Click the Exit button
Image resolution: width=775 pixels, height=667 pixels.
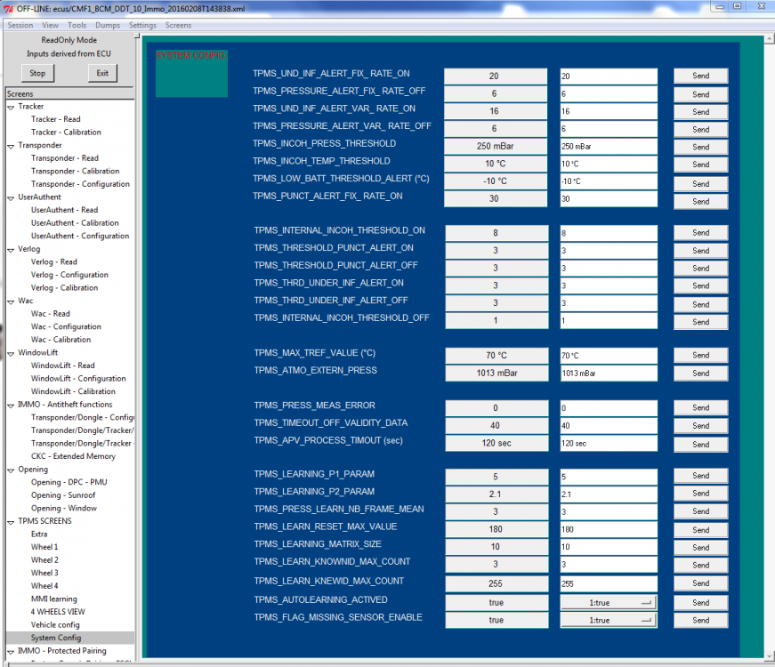tap(102, 73)
